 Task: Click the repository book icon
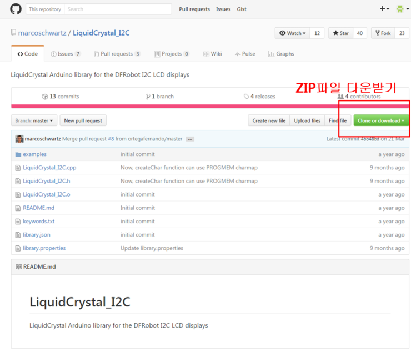tap(13, 33)
